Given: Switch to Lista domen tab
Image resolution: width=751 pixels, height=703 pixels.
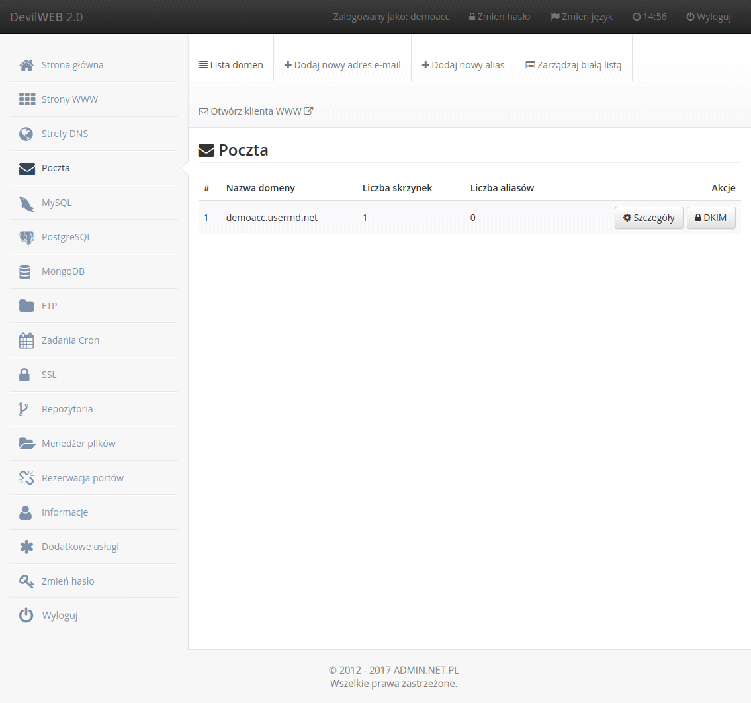Looking at the screenshot, I should [231, 65].
